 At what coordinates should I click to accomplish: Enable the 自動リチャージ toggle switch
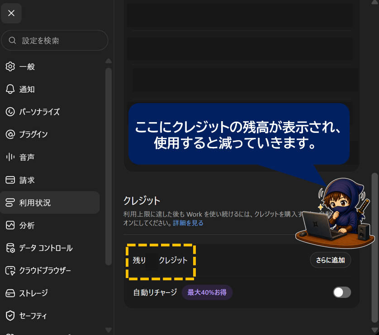pos(342,292)
